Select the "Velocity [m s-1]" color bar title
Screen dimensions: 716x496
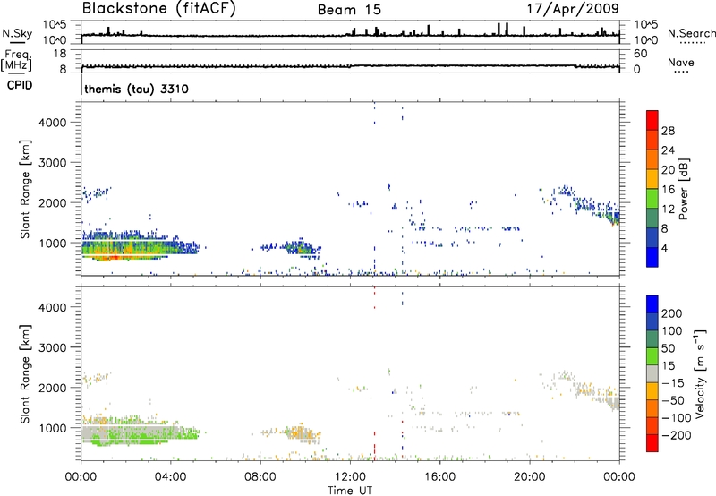coord(700,373)
